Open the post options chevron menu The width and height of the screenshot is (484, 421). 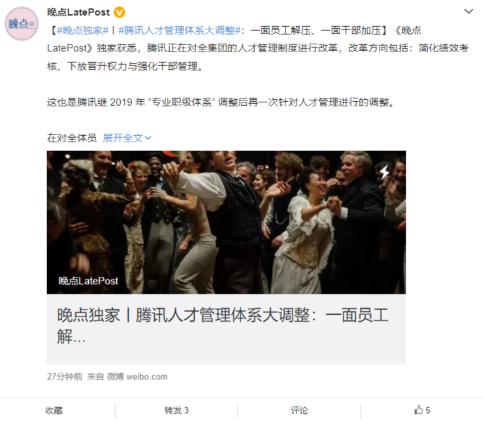pos(468,11)
